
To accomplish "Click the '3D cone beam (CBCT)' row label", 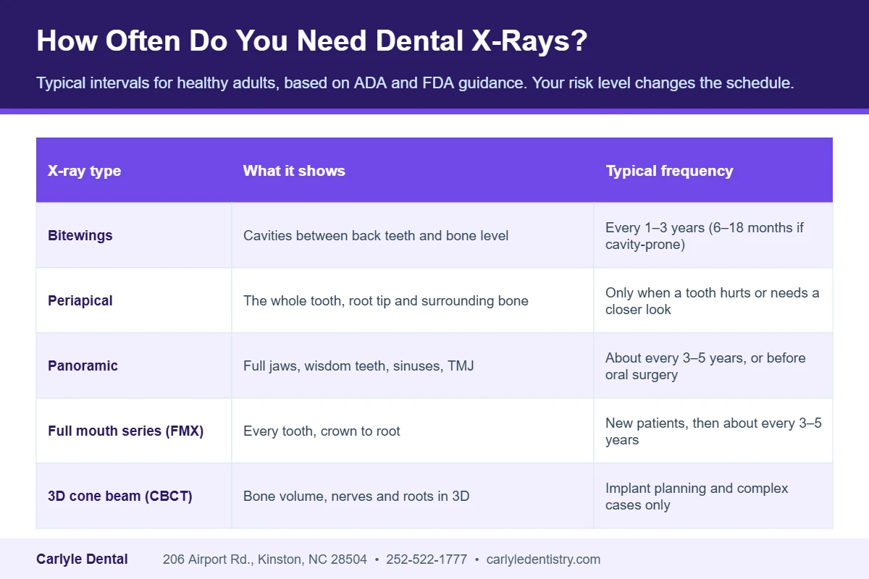I will coord(120,496).
